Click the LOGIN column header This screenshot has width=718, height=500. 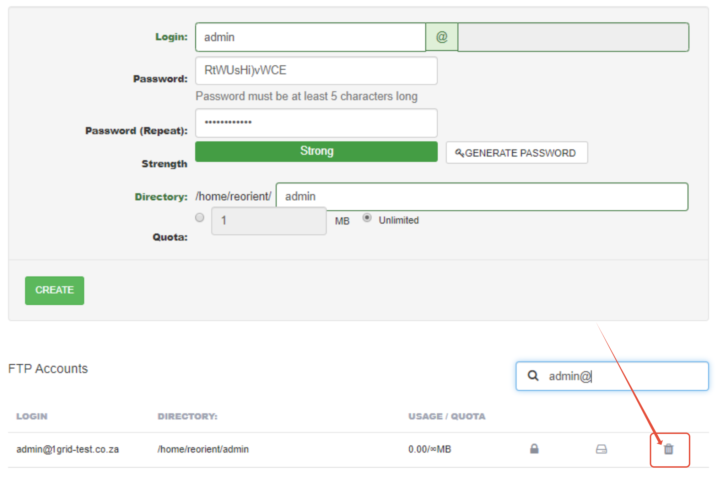(x=32, y=416)
